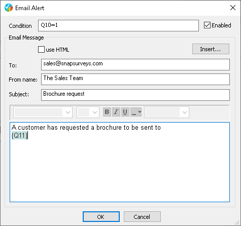Click the Snap app icon in title bar
241x226 pixels.
pos(9,8)
